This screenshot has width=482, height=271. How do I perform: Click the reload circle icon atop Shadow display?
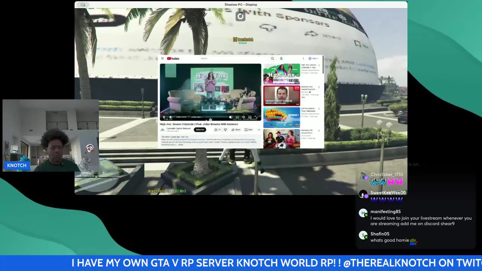pos(240,16)
